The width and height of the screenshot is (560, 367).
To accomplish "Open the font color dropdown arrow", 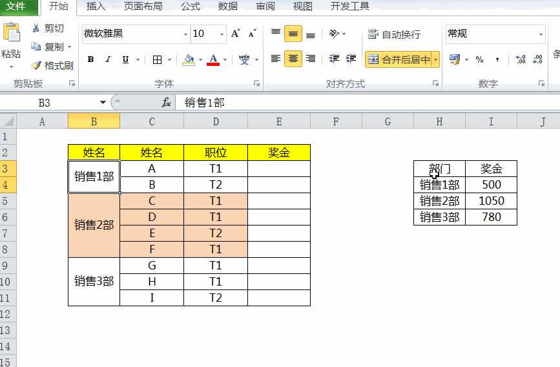I will 225,59.
